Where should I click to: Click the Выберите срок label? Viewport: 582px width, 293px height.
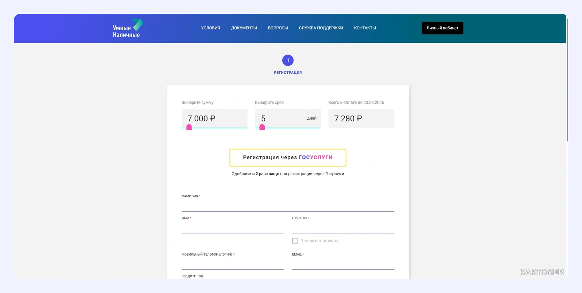point(269,103)
